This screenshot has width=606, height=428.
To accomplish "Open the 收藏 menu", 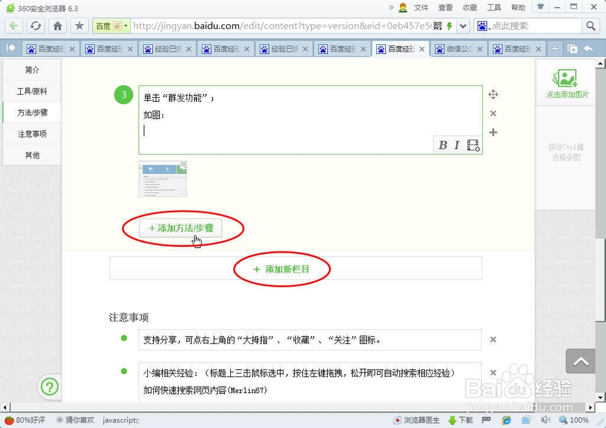I will pyautogui.click(x=470, y=8).
